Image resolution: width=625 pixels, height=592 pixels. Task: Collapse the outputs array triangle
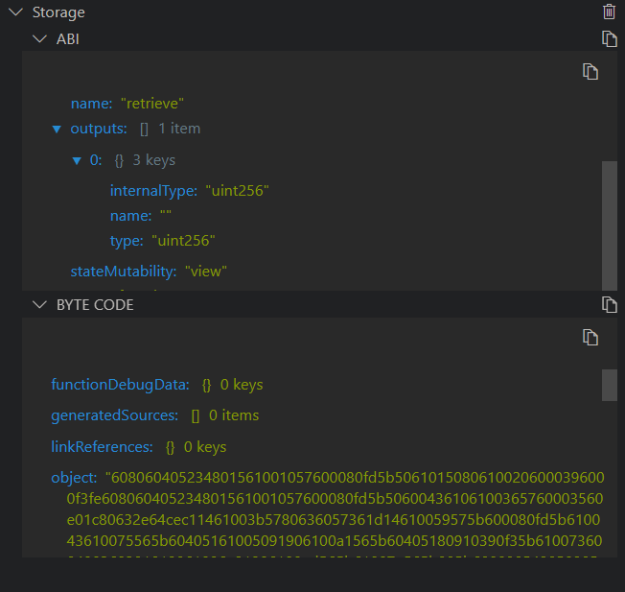(57, 129)
